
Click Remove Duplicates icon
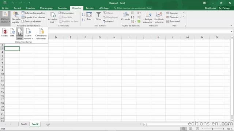coord(132,17)
